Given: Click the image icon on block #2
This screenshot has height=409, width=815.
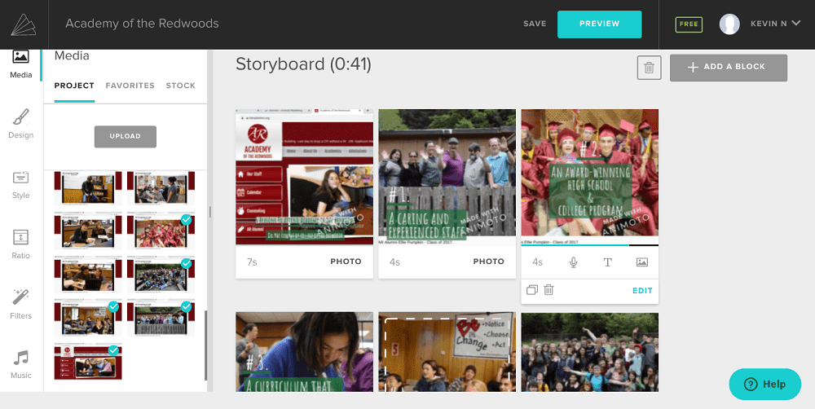Looking at the screenshot, I should [x=642, y=262].
